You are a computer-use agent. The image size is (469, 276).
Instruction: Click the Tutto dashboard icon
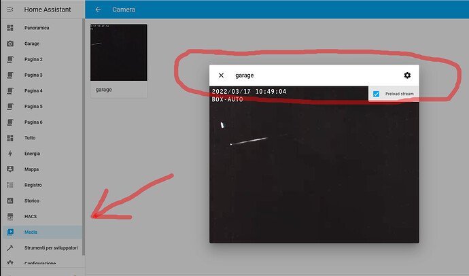[x=10, y=138]
